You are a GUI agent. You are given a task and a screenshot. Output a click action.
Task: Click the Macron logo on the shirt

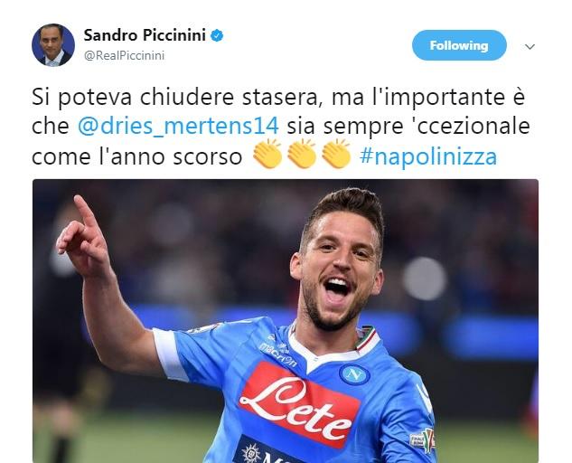point(278,353)
